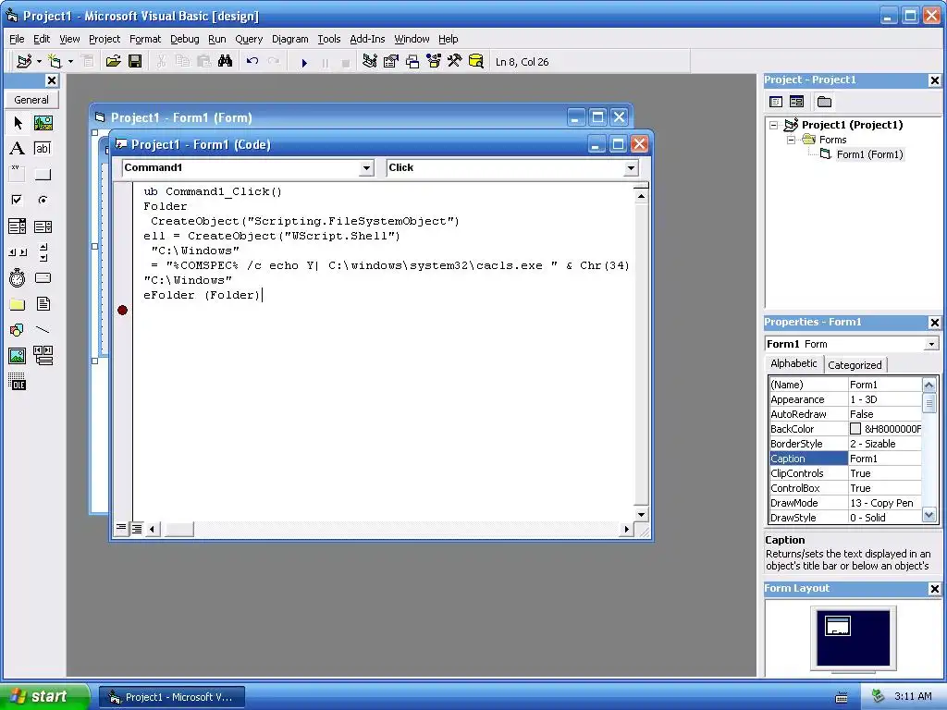Click the Undo arrow in the toolbar

tap(252, 62)
